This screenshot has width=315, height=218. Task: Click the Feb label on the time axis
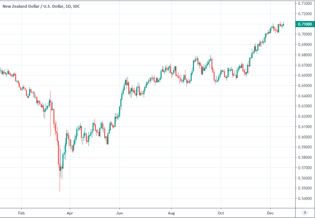pyautogui.click(x=21, y=213)
